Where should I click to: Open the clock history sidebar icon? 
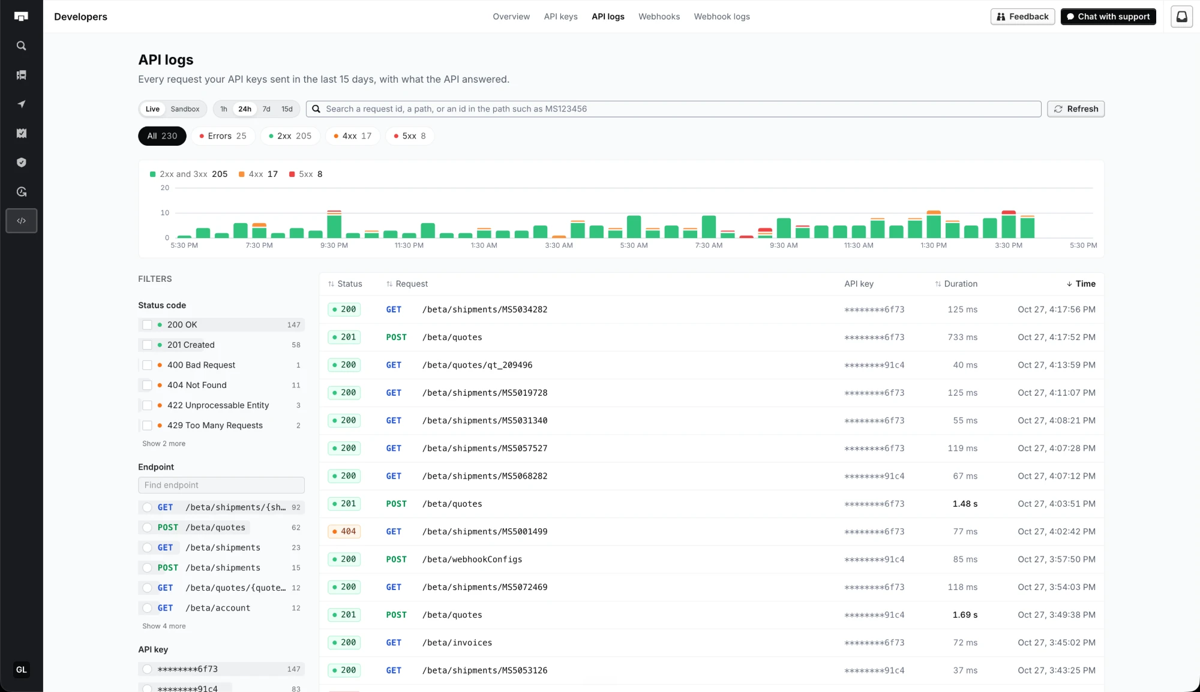tap(22, 192)
